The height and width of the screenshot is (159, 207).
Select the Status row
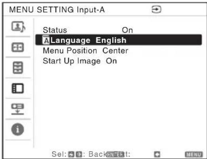pyautogui.click(x=119, y=30)
